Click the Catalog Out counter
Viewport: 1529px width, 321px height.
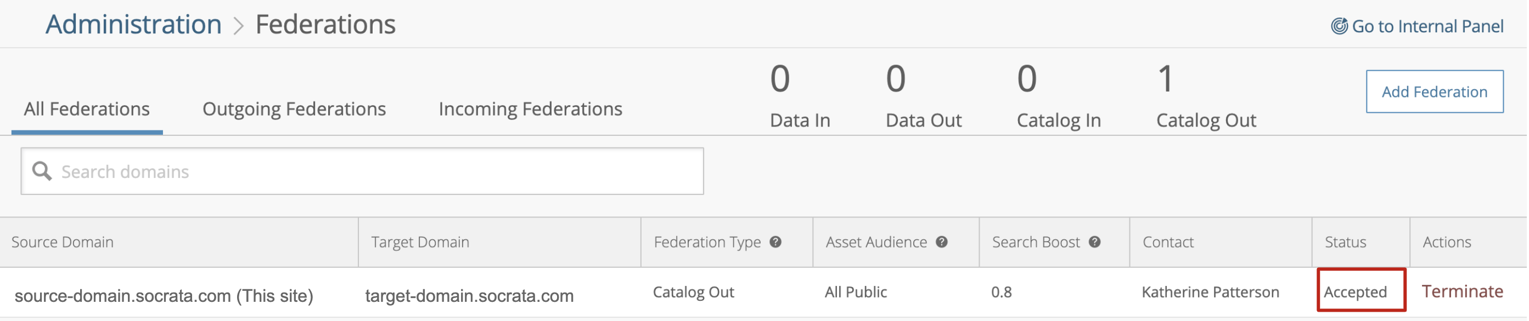(x=1206, y=96)
